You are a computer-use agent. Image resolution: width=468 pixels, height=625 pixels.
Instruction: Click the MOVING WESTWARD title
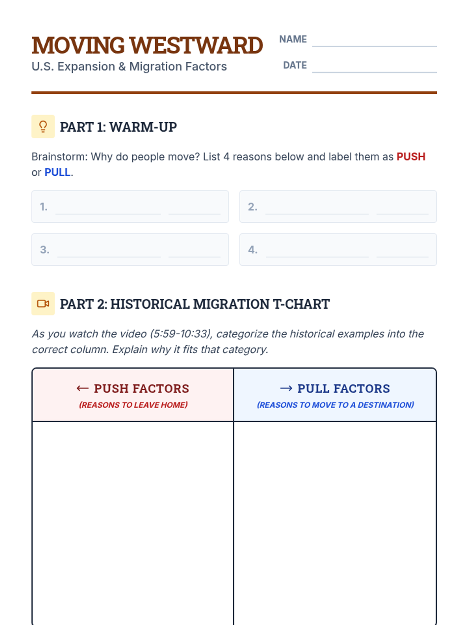coord(147,45)
